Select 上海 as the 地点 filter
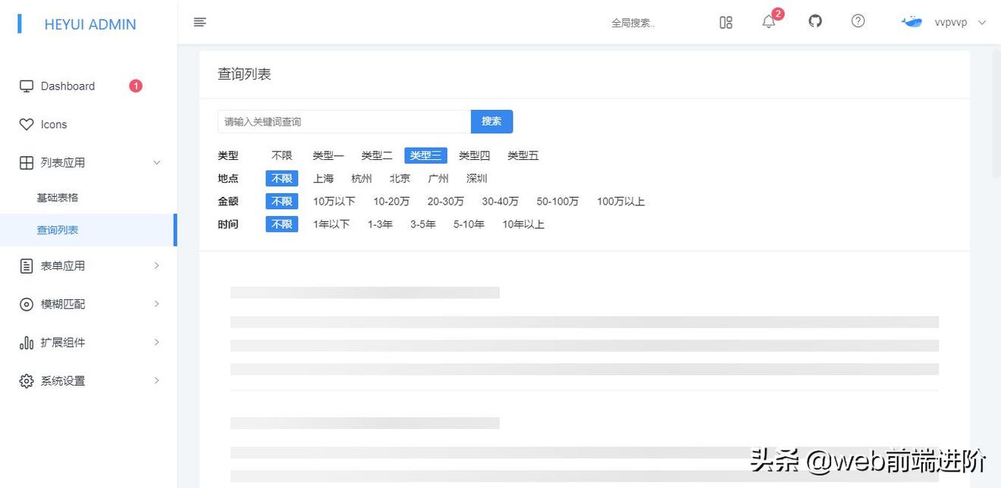Viewport: 1001px width, 488px height. click(323, 178)
